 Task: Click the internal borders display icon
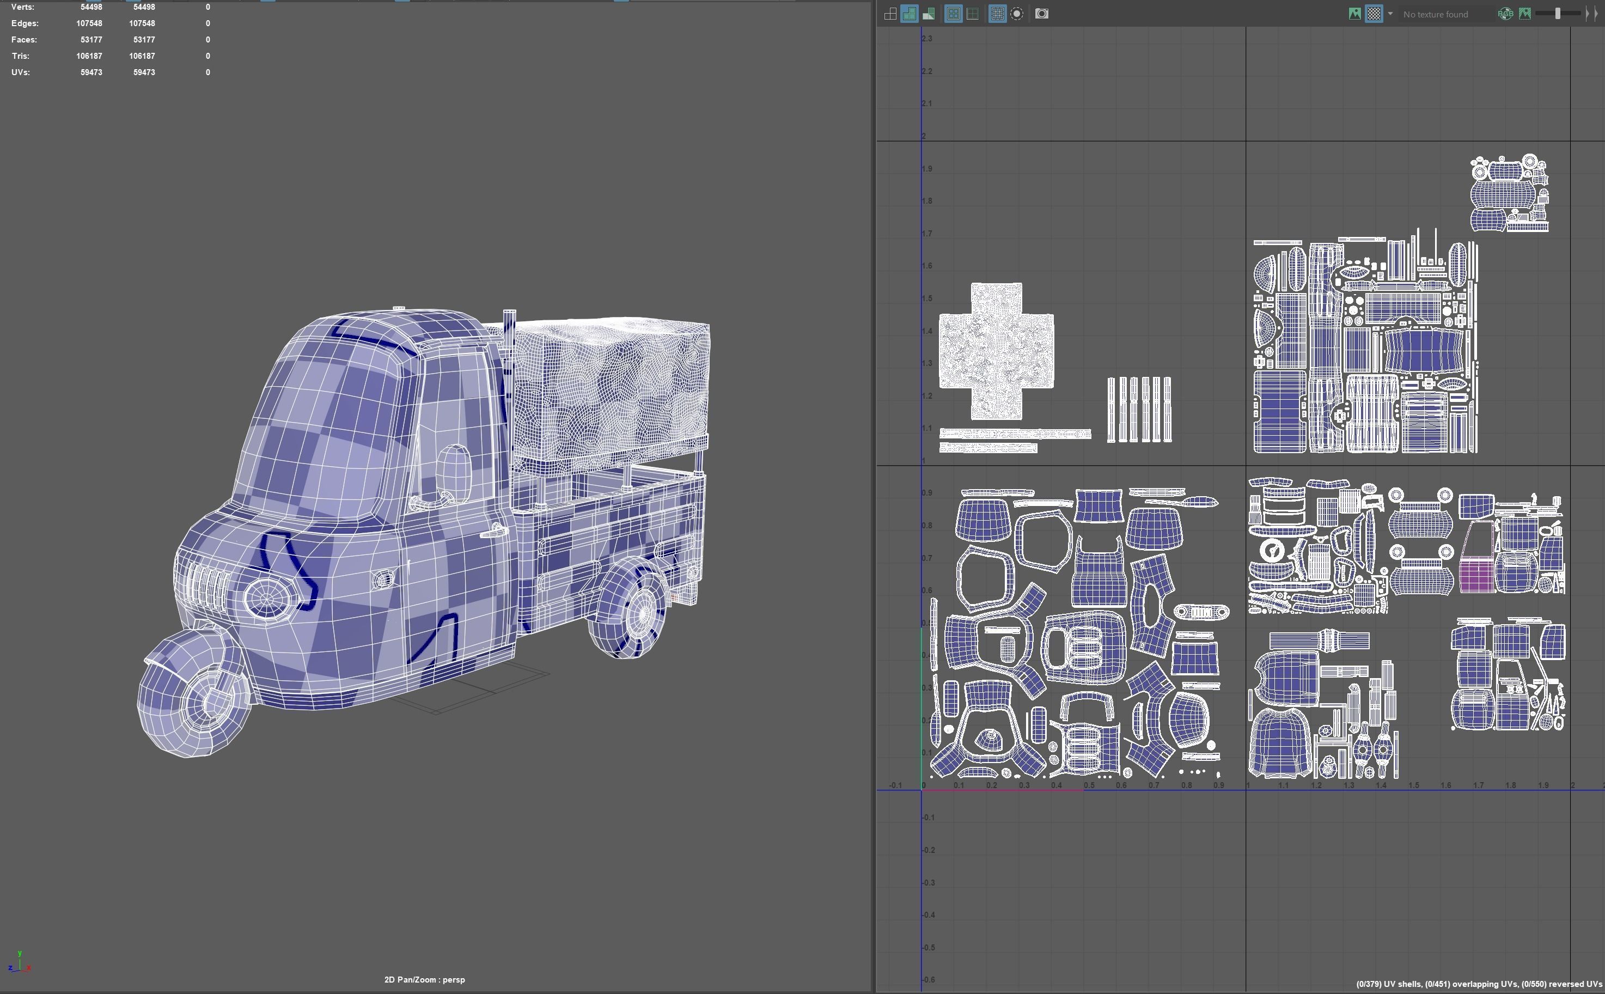point(972,14)
